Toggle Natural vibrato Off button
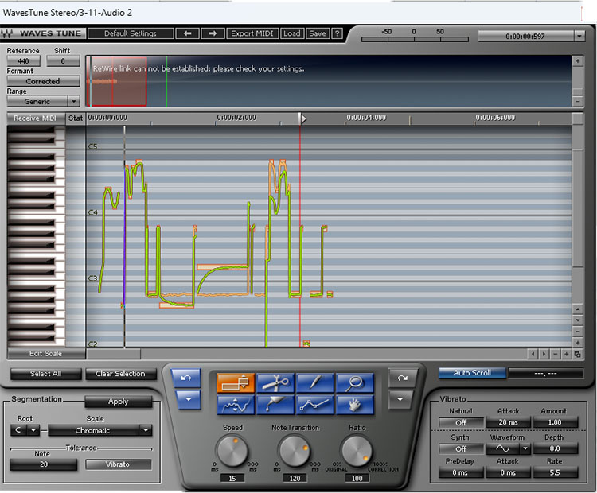The image size is (597, 493). click(461, 422)
